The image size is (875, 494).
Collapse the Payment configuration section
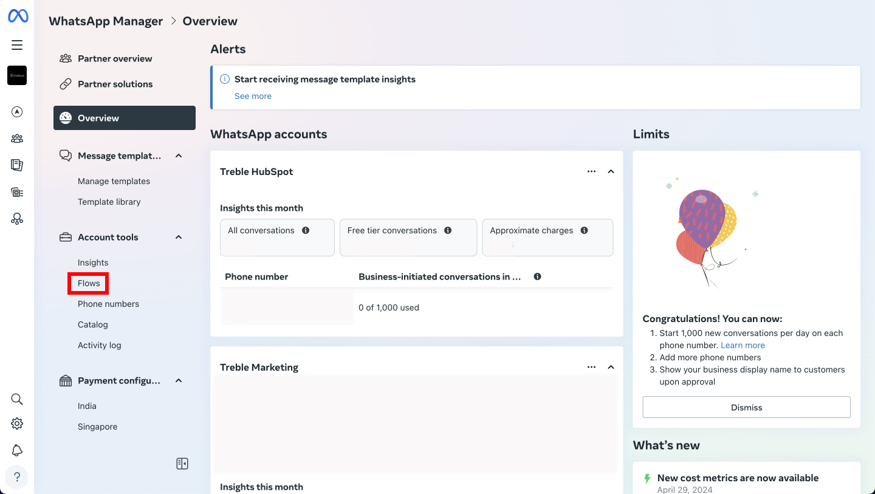click(x=179, y=380)
